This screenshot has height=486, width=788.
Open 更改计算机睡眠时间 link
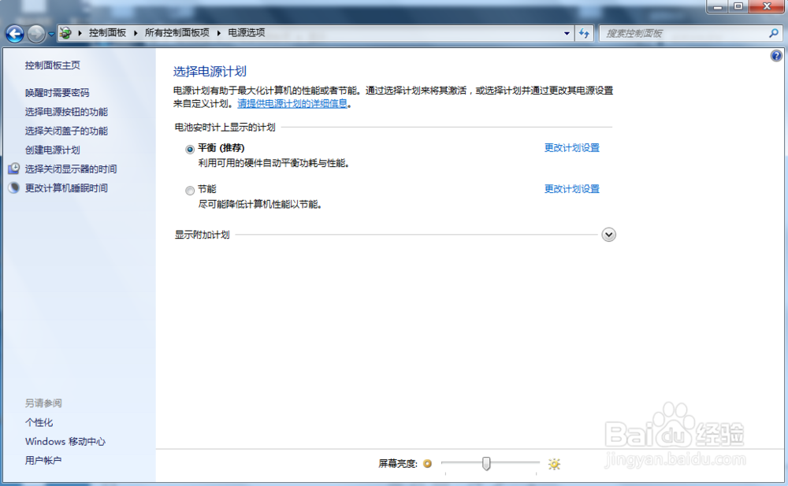pos(66,188)
